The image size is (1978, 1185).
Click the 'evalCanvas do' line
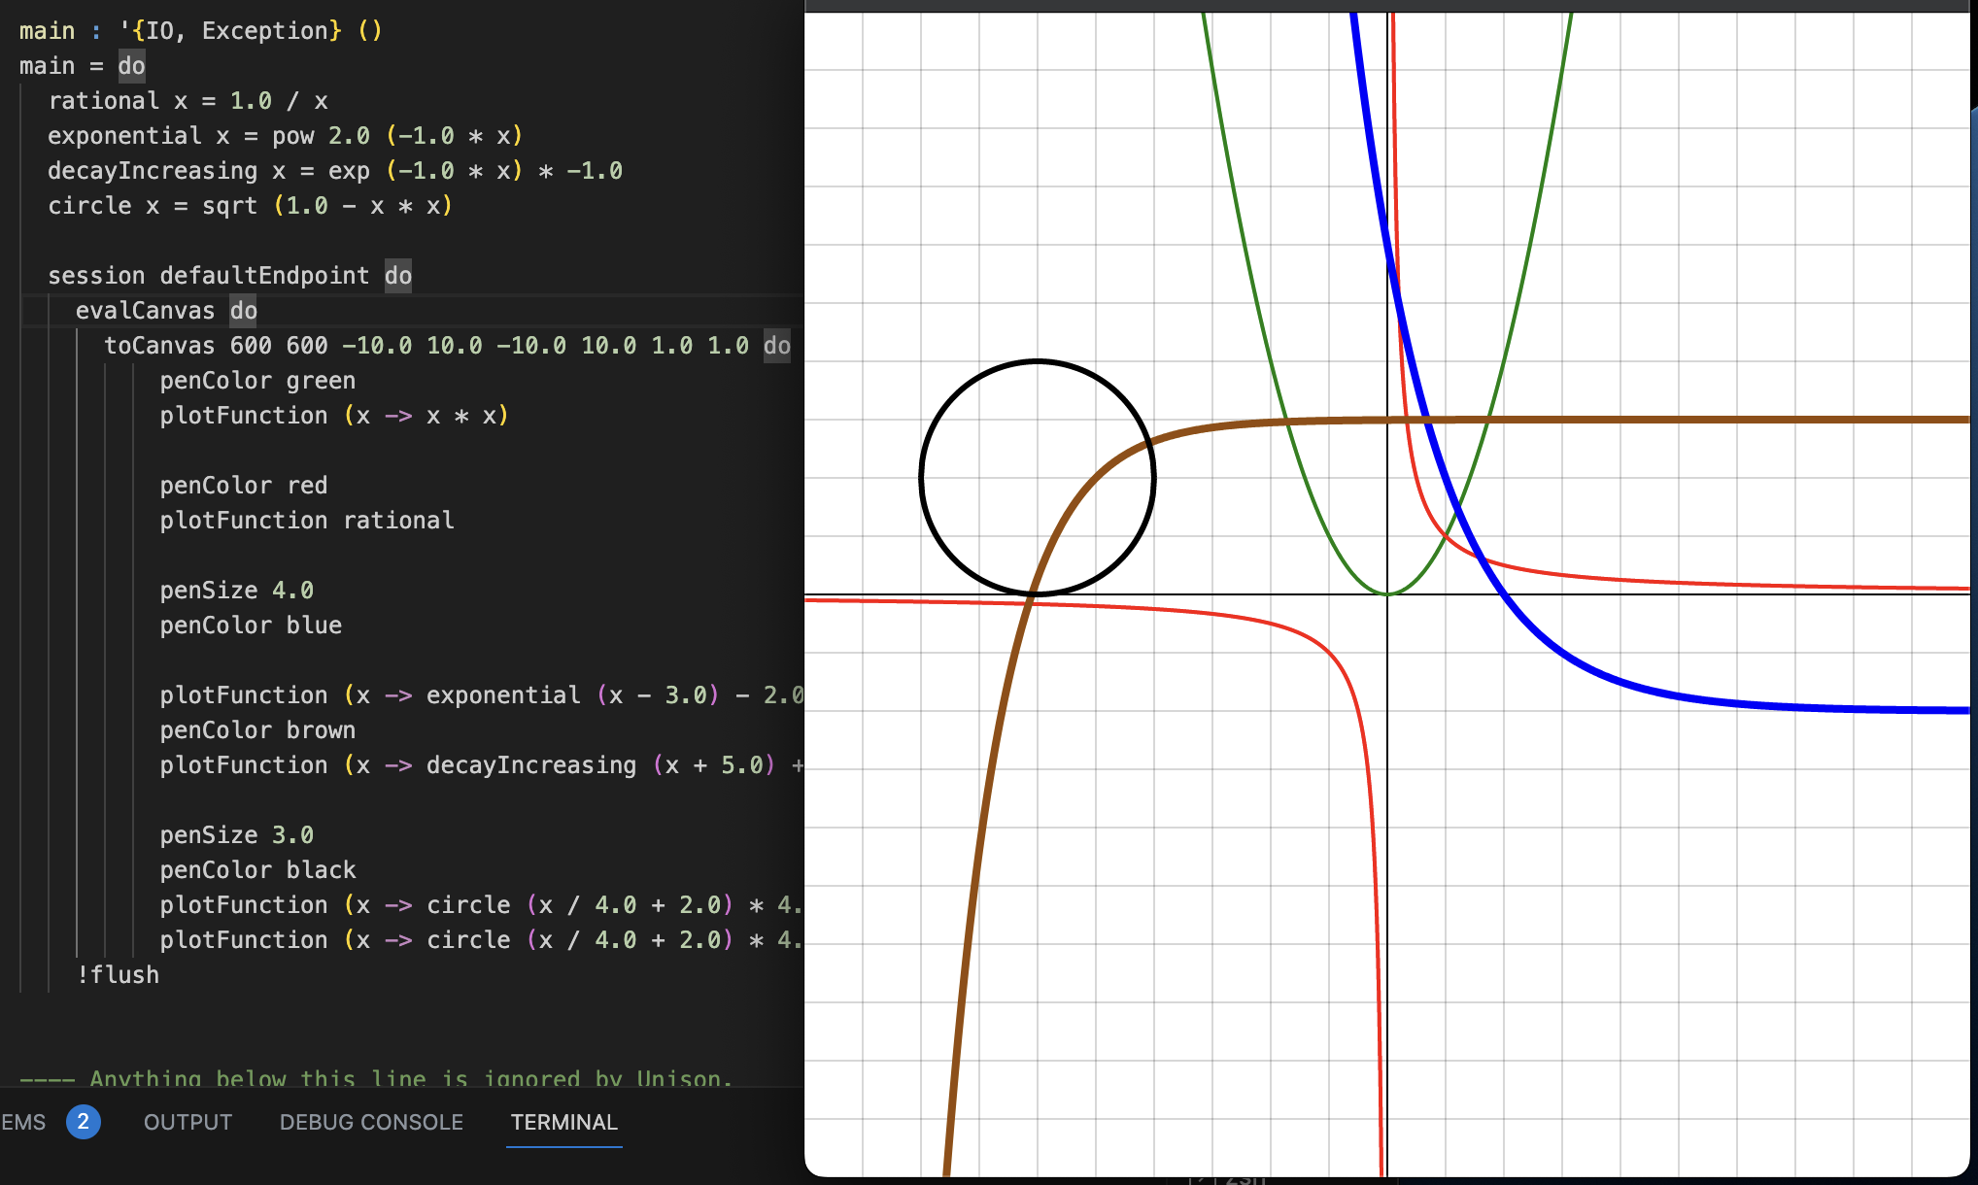click(166, 311)
